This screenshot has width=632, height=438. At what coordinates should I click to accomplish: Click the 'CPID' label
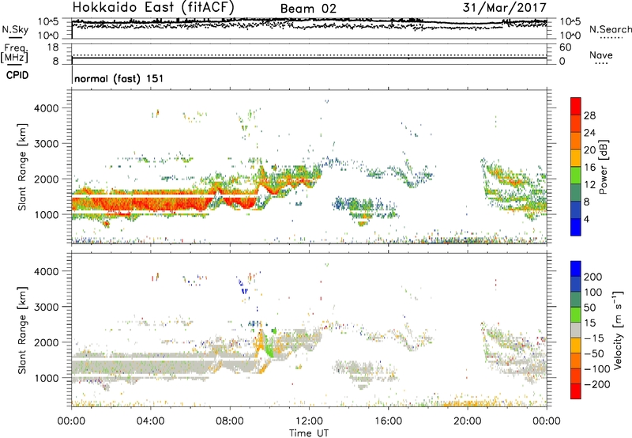pos(17,75)
